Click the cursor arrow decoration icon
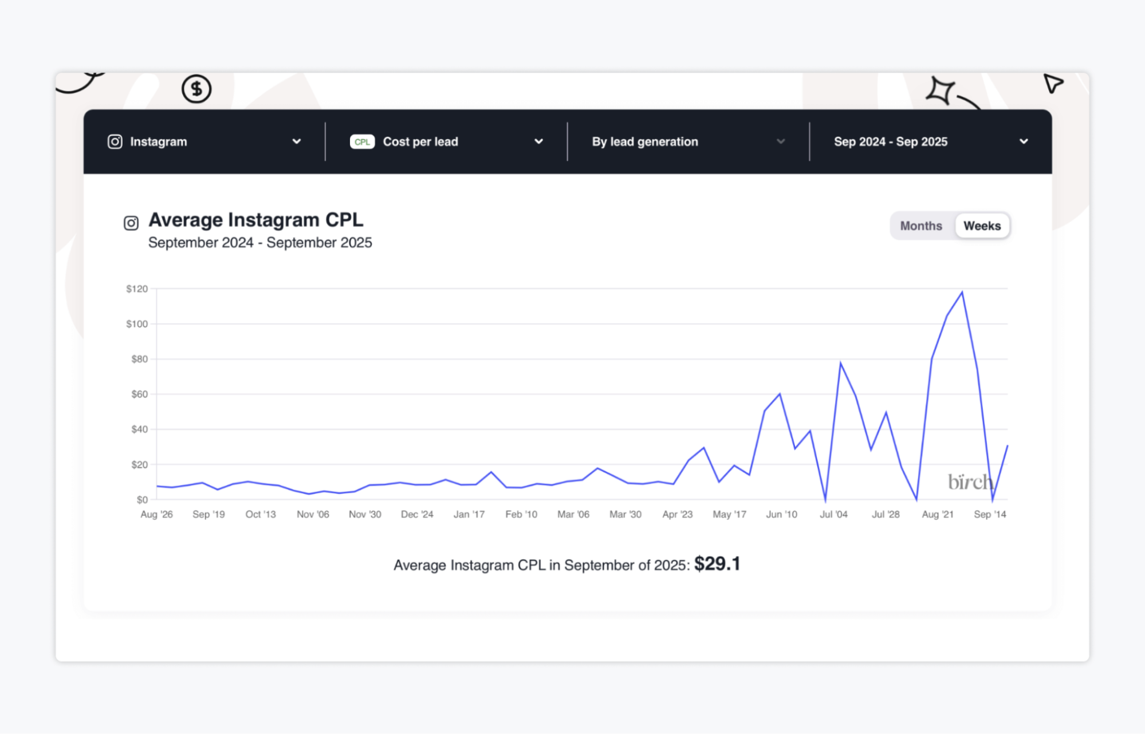This screenshot has height=734, width=1145. (x=1052, y=84)
